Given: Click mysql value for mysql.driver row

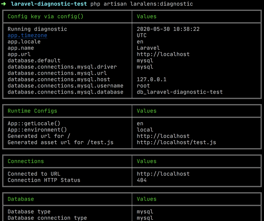Looking at the screenshot, I should tap(145, 67).
